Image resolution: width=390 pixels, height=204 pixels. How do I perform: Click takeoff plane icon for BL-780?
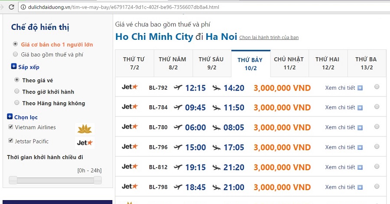click(x=178, y=127)
